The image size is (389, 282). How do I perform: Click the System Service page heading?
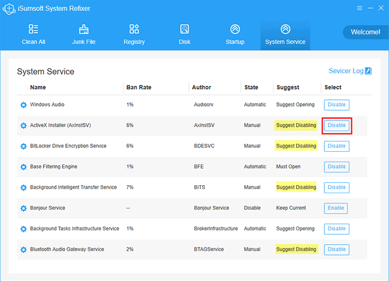pyautogui.click(x=46, y=72)
